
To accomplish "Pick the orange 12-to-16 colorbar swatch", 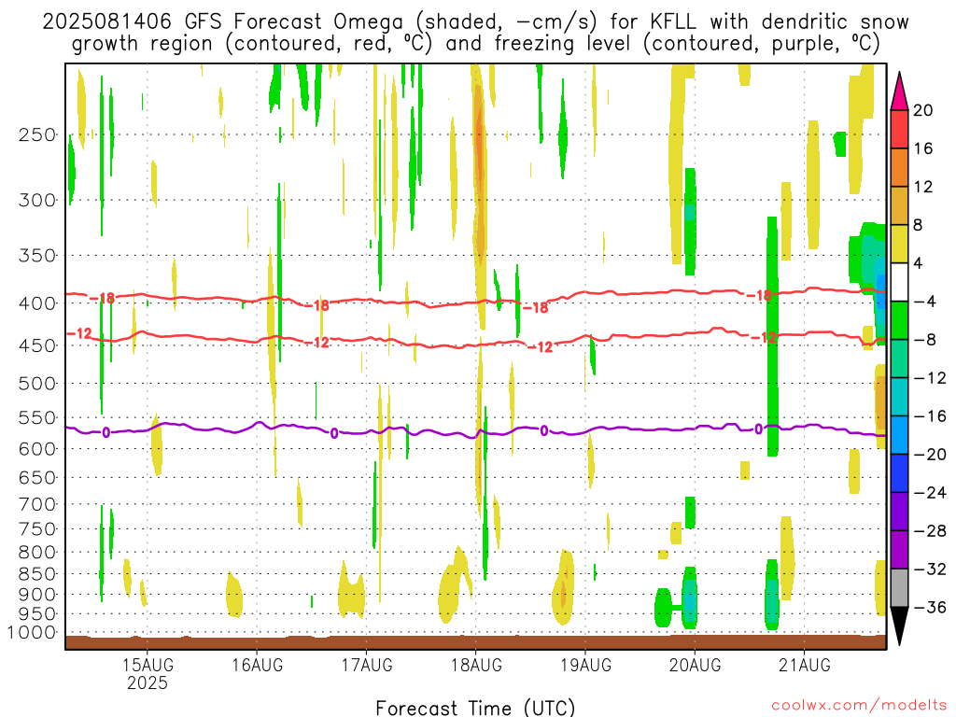I will point(899,168).
